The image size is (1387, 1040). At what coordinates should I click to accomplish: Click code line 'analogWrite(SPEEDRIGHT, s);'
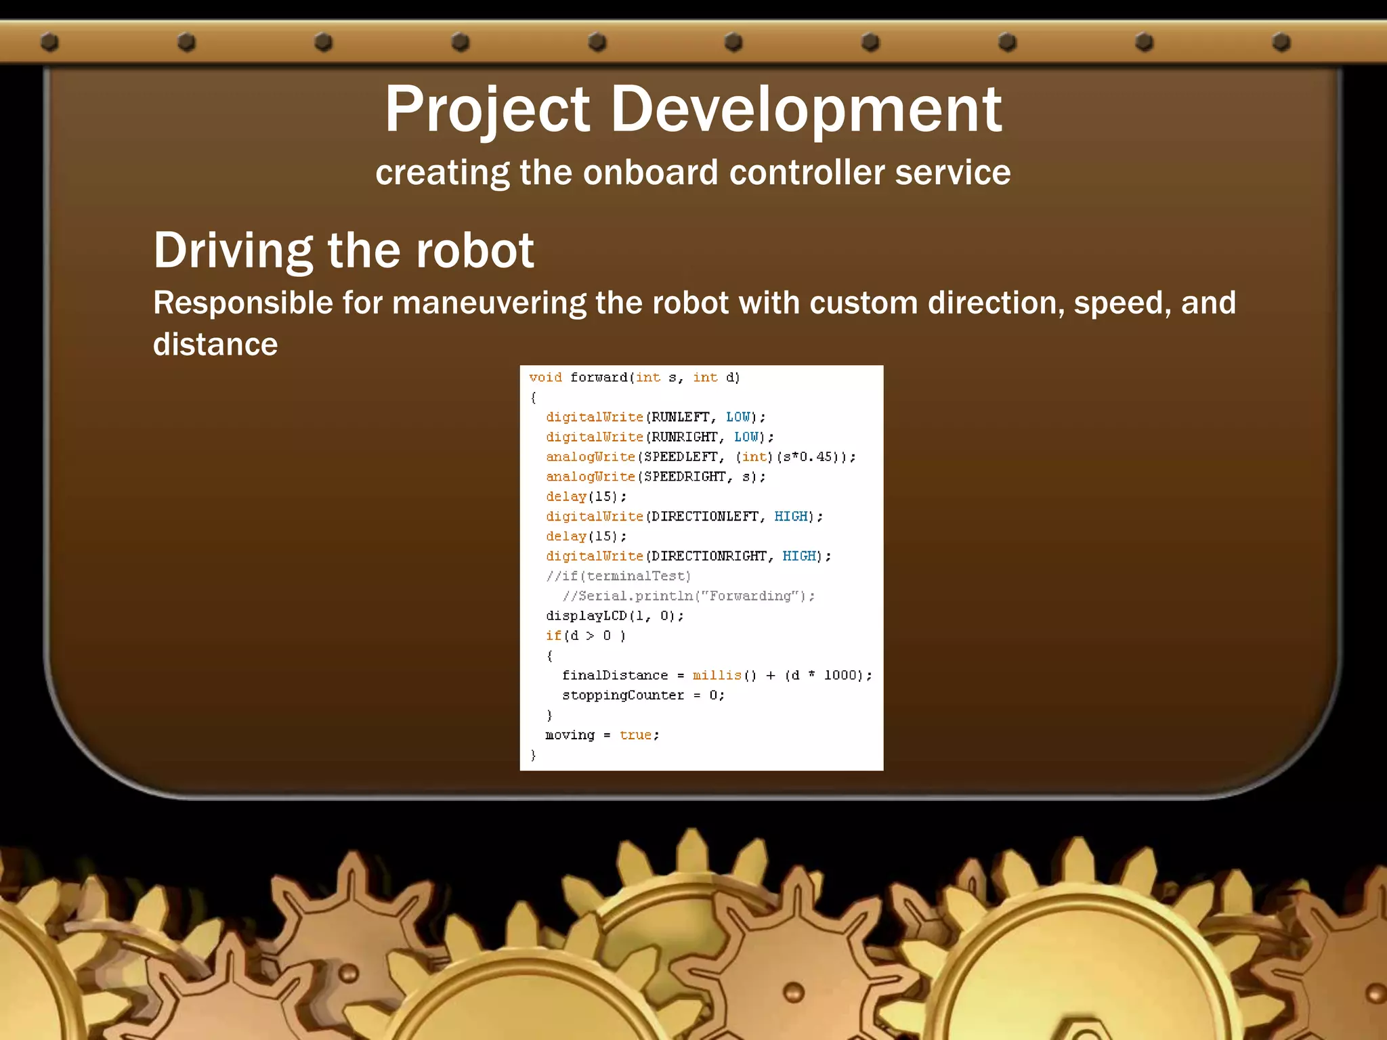(656, 477)
